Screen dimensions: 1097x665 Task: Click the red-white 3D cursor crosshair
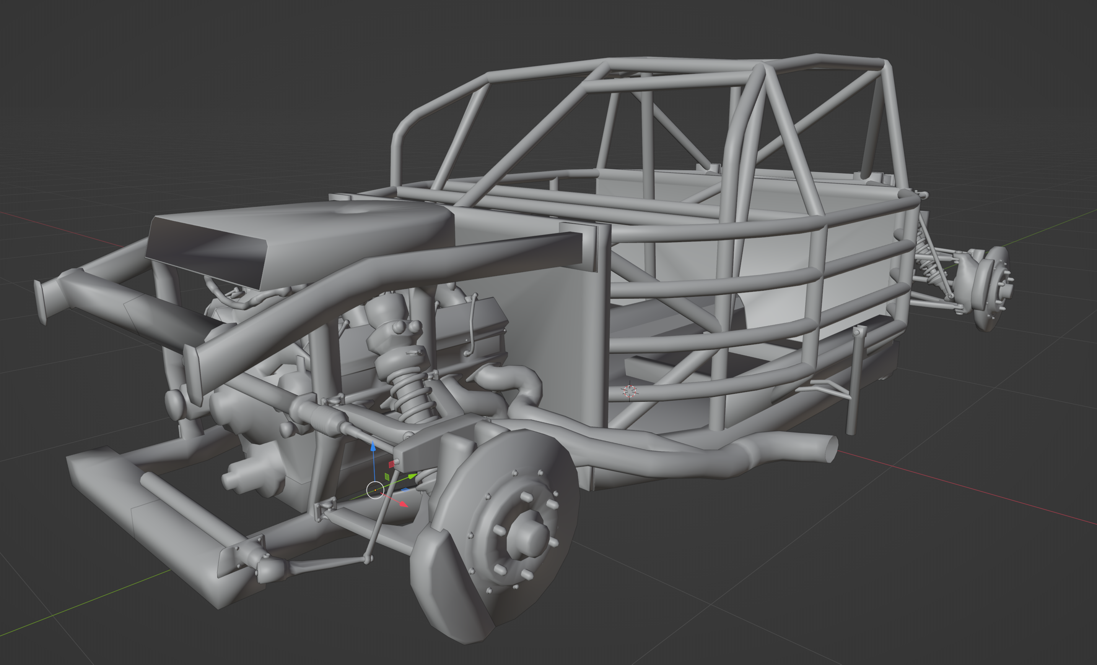click(629, 391)
